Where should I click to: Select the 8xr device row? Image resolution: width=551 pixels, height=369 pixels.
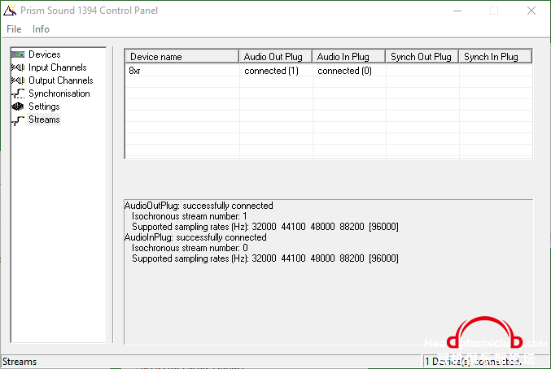(329, 71)
